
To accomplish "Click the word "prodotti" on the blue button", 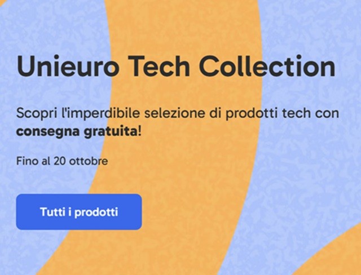I will coord(96,212).
